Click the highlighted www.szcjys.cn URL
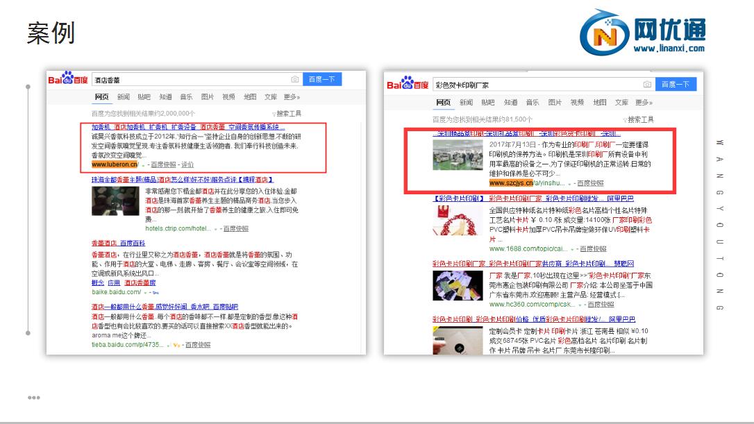This screenshot has width=754, height=424. tap(511, 183)
